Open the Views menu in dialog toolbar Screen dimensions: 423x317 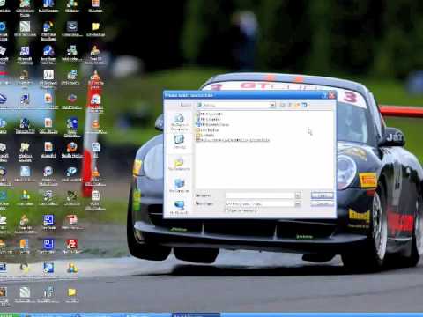point(305,105)
